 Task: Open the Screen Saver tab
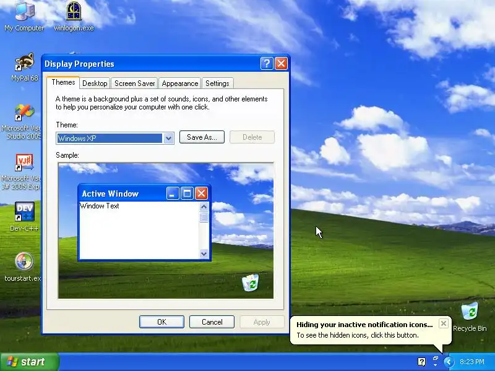point(134,83)
